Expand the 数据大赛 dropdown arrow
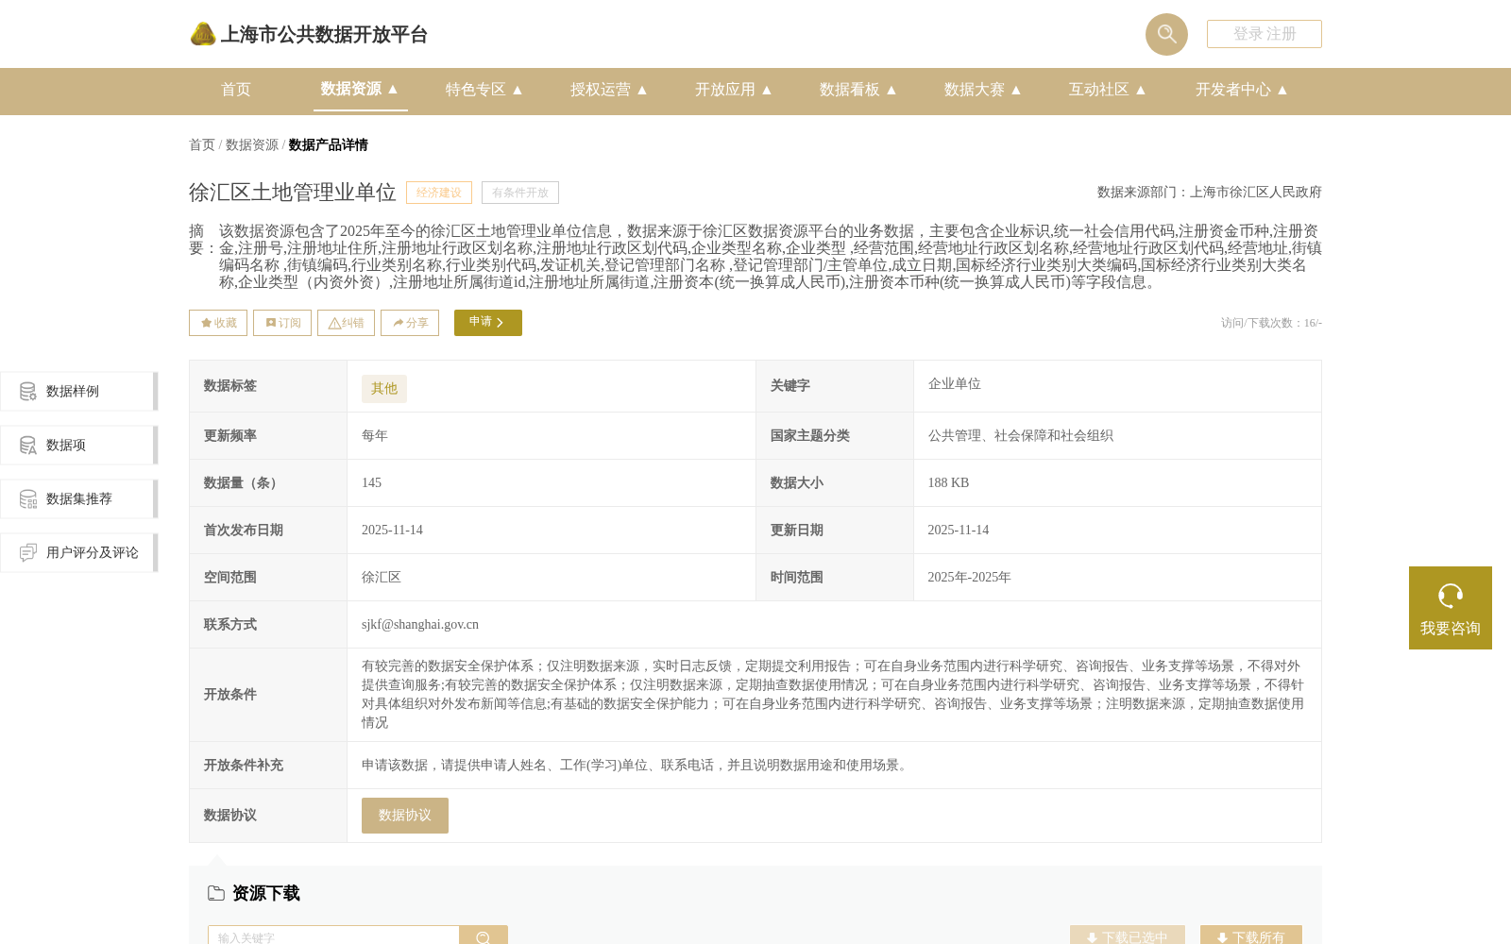The height and width of the screenshot is (944, 1511). click(x=1016, y=90)
